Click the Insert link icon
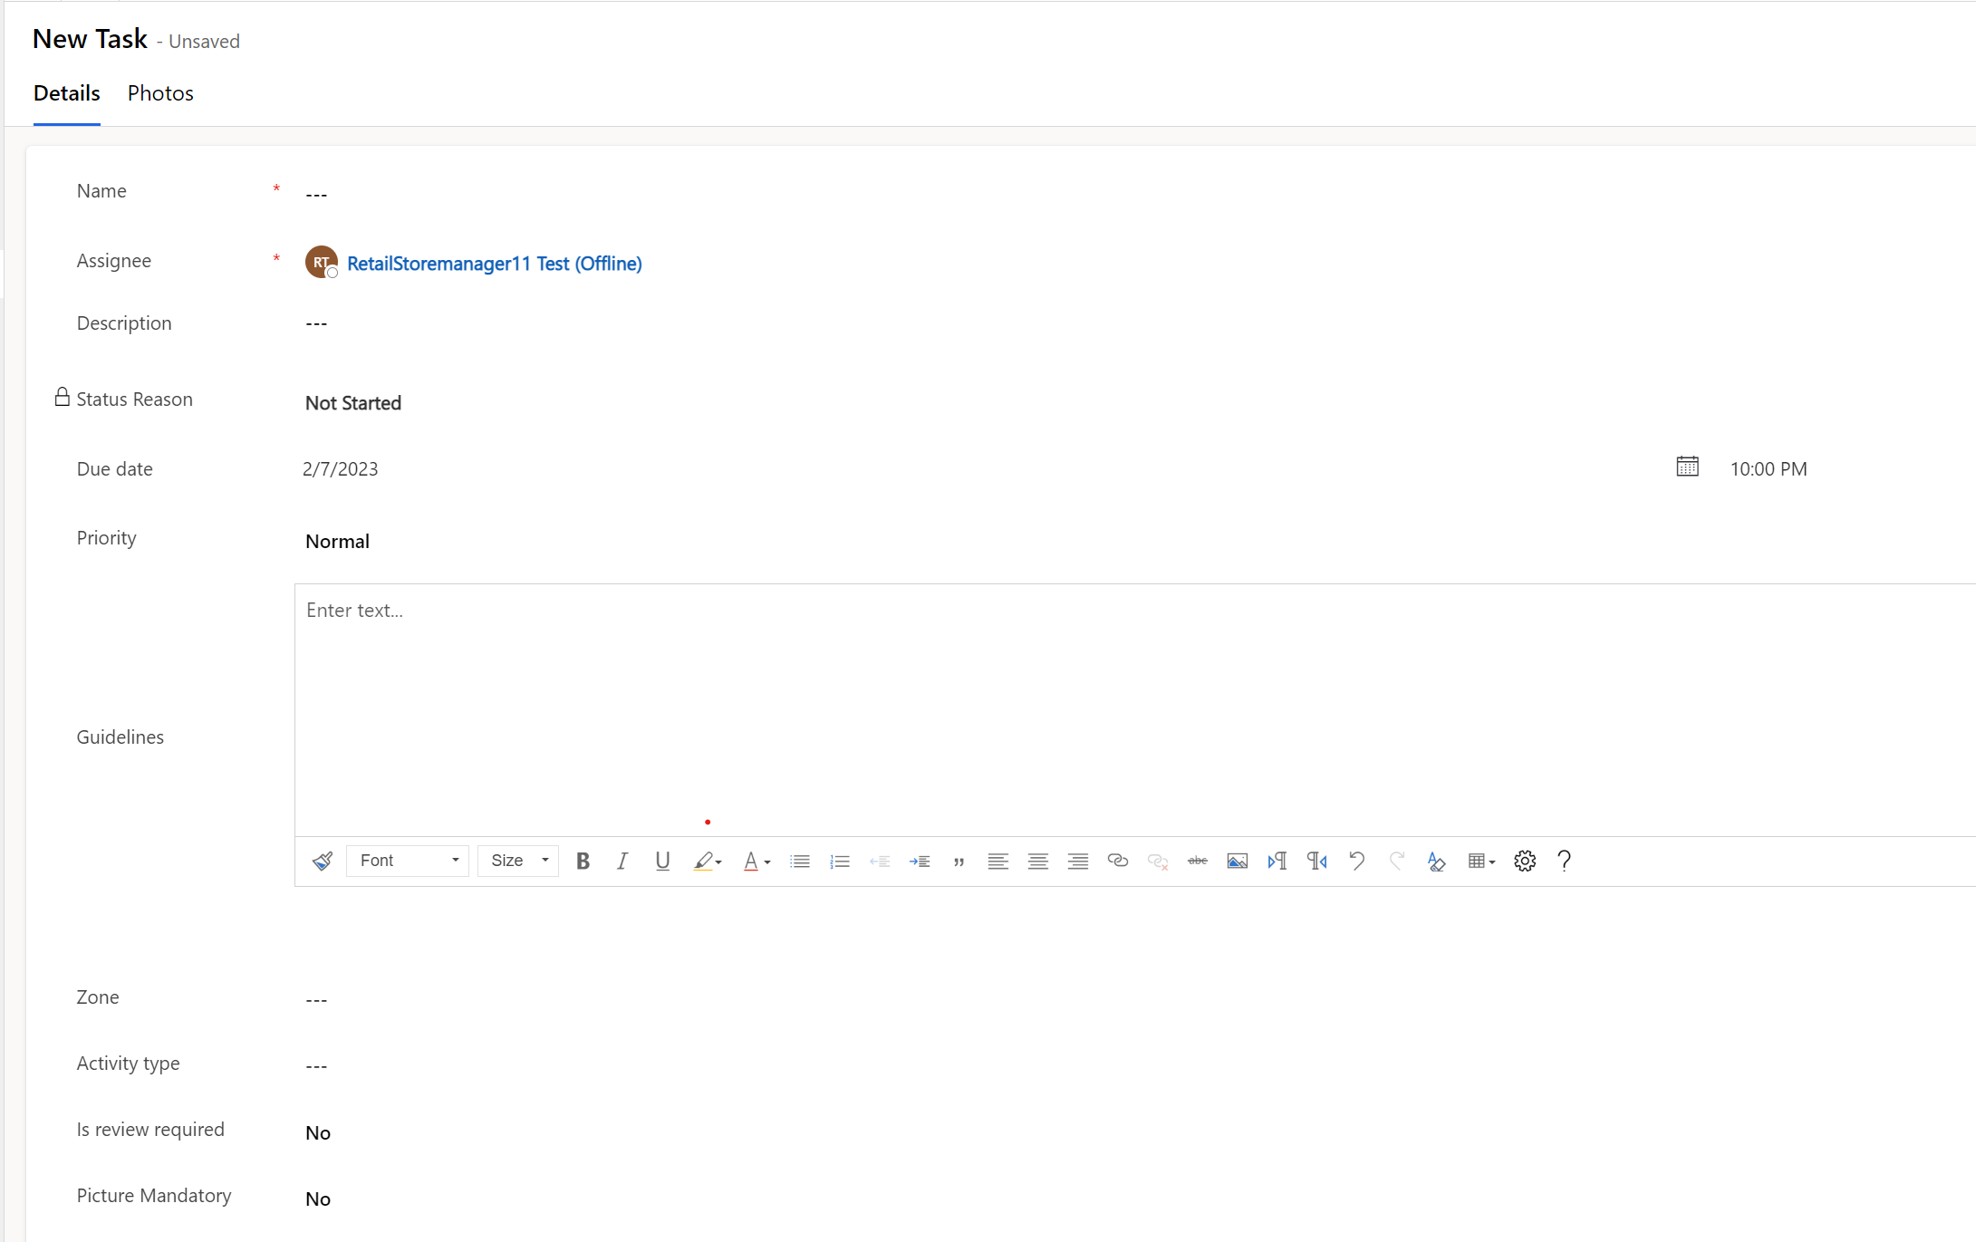The height and width of the screenshot is (1242, 1976). tap(1116, 860)
